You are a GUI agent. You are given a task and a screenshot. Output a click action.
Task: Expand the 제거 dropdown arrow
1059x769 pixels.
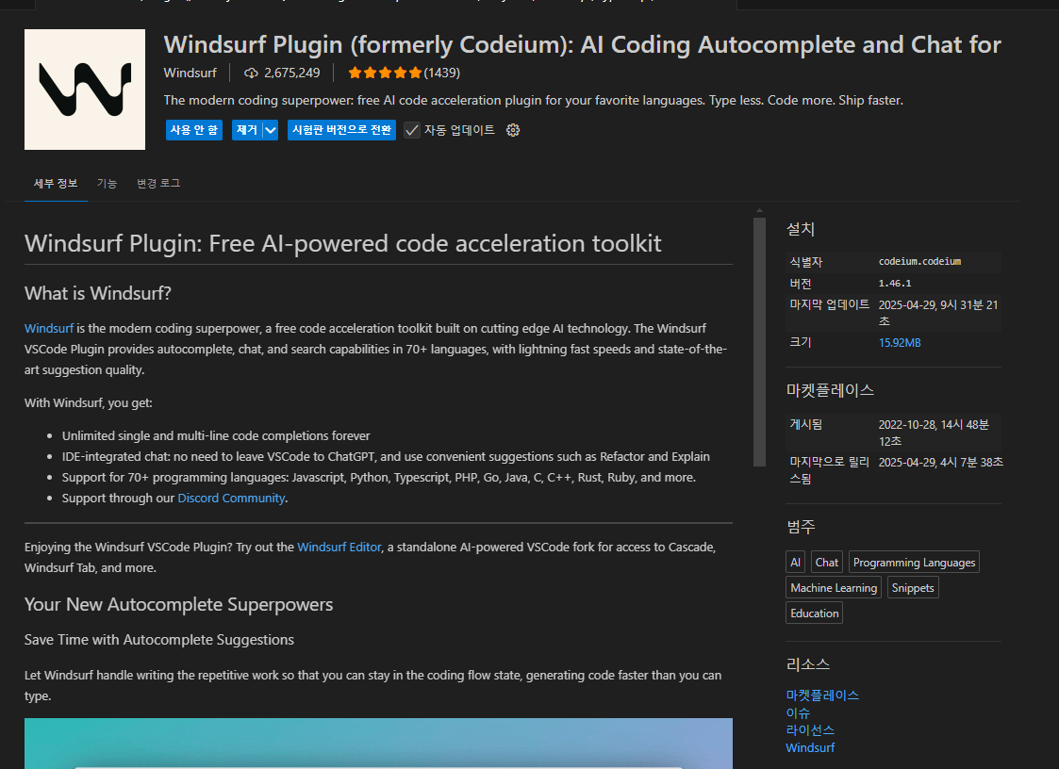click(x=270, y=130)
